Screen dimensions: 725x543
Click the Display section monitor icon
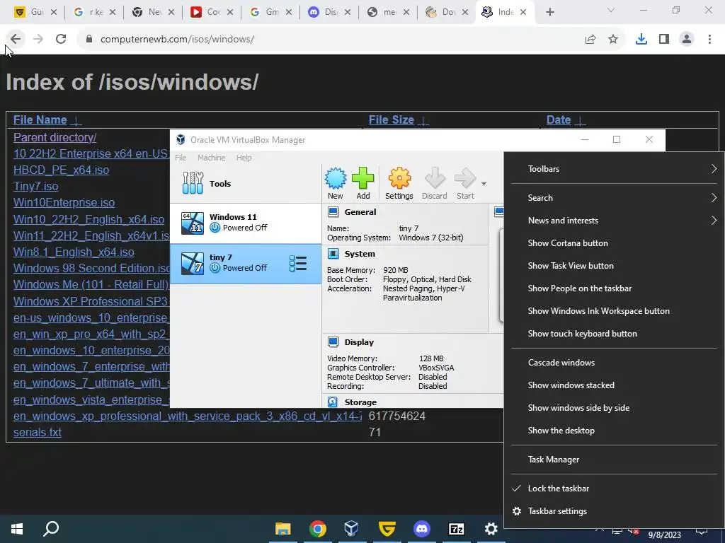(x=333, y=341)
